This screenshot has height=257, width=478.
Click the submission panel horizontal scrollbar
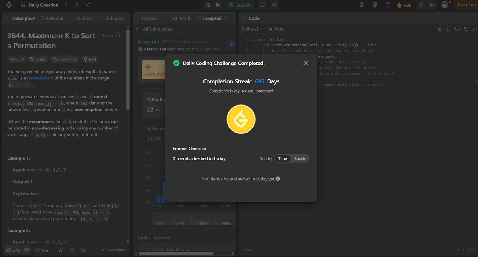pyautogui.click(x=176, y=253)
